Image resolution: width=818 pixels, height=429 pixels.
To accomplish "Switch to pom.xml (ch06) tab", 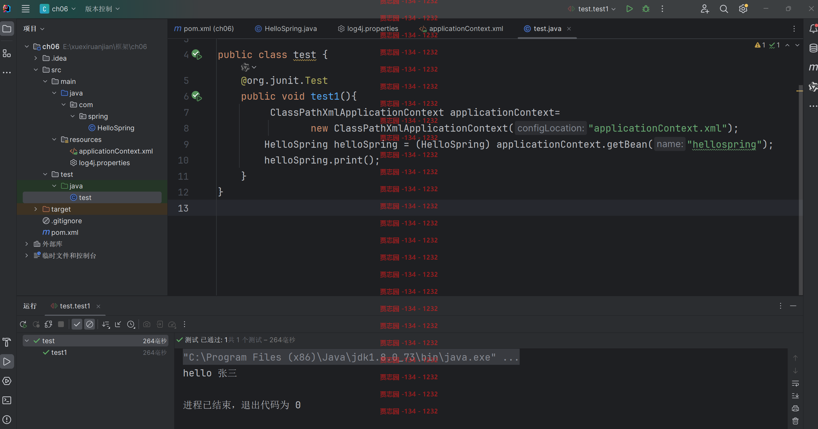I will tap(204, 29).
